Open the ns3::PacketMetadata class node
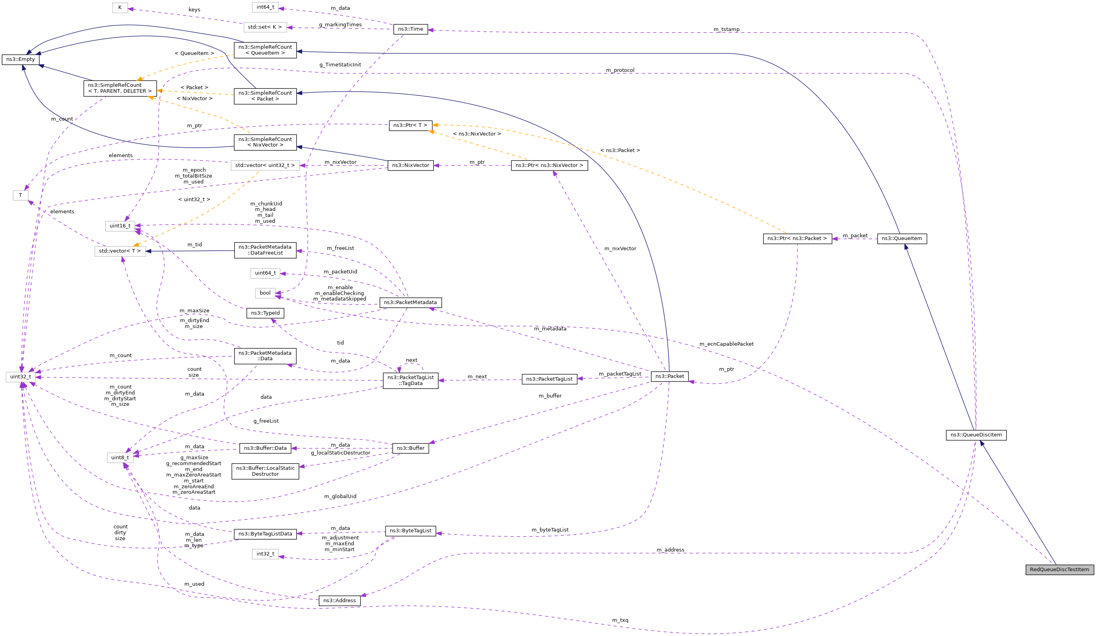 tap(411, 302)
